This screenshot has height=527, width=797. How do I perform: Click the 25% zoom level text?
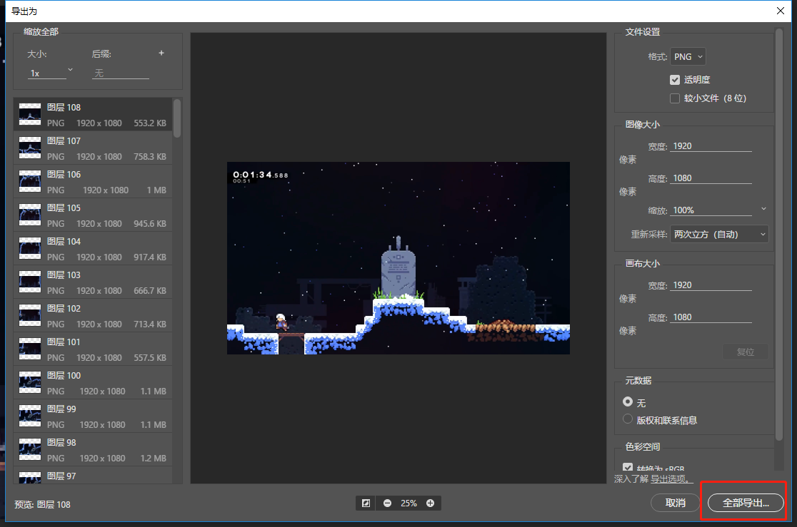(408, 503)
